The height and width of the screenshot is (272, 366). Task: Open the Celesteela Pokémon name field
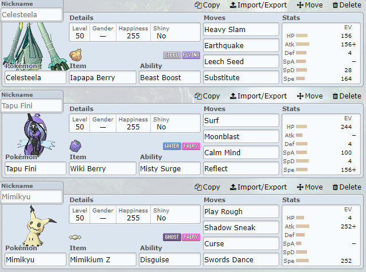[36, 78]
